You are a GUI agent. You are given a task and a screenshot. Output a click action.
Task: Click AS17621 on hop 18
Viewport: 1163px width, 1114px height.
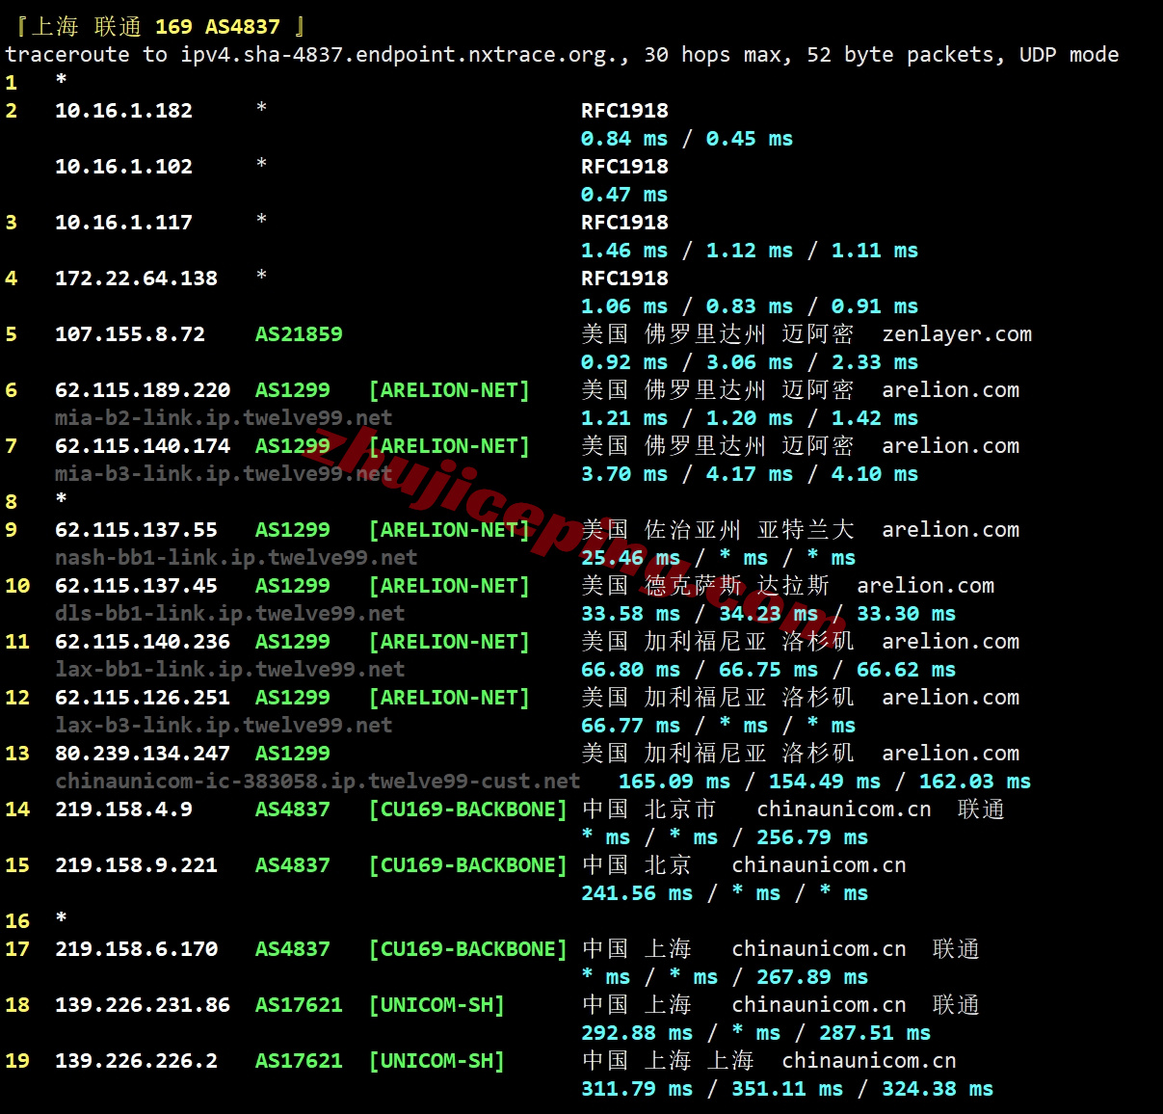pyautogui.click(x=299, y=1005)
